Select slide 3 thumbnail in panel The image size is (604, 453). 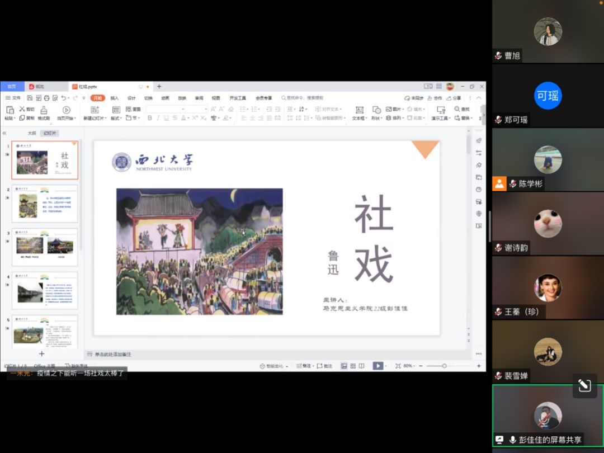(45, 246)
